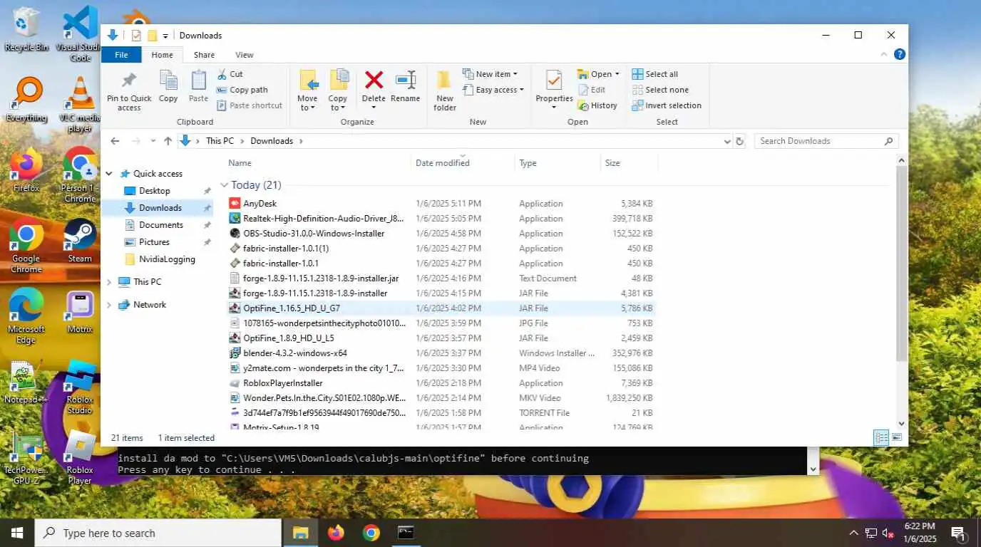The height and width of the screenshot is (547, 981).
Task: Click the red Delete X icon
Action: [x=374, y=80]
